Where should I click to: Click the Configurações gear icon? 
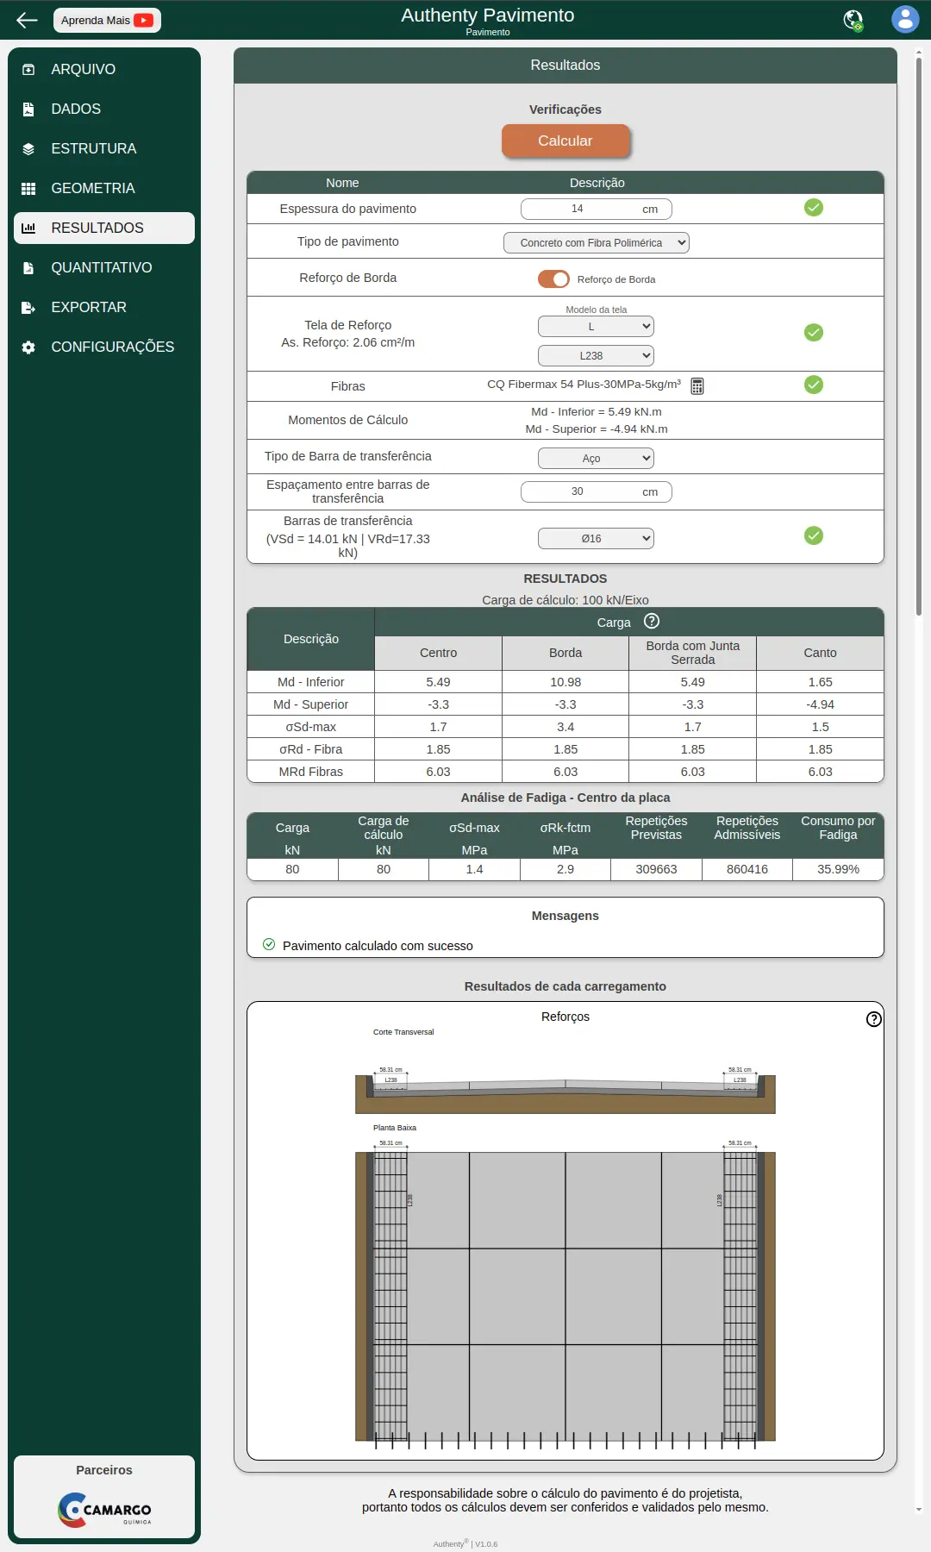pos(28,347)
